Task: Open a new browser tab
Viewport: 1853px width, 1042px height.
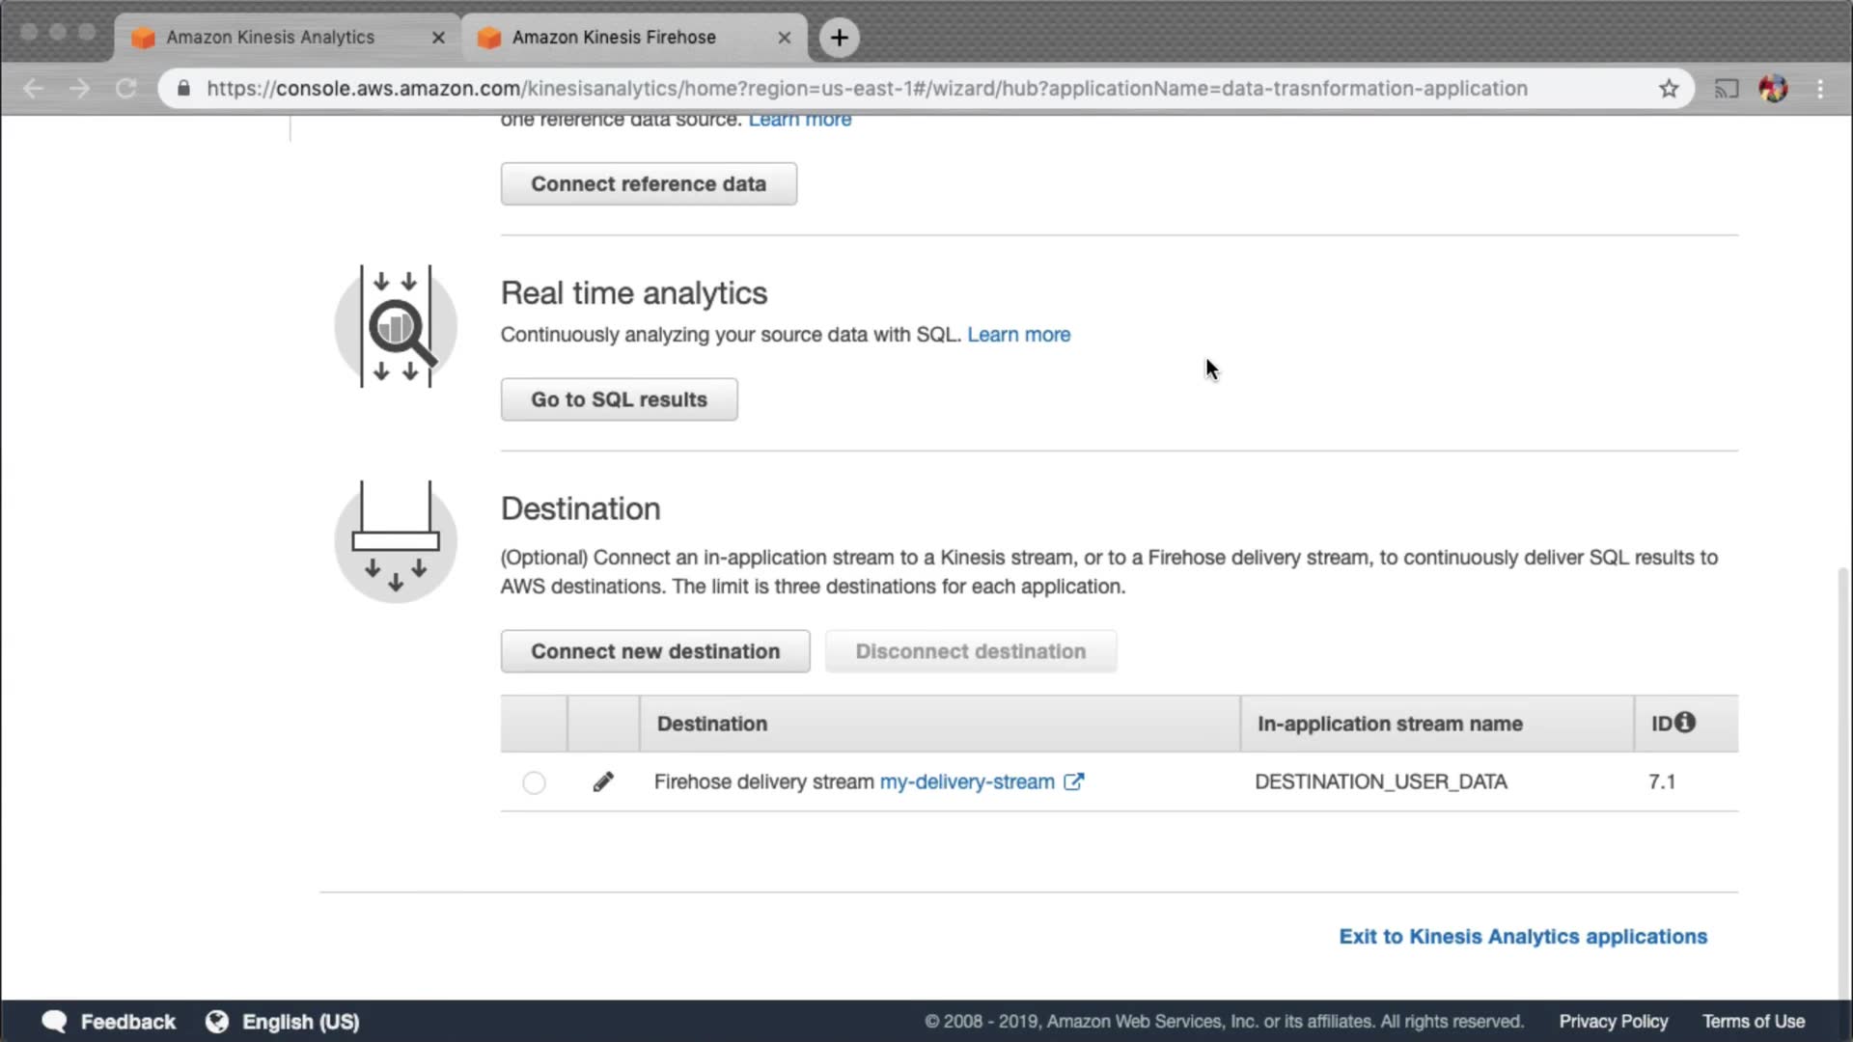Action: pyautogui.click(x=840, y=38)
